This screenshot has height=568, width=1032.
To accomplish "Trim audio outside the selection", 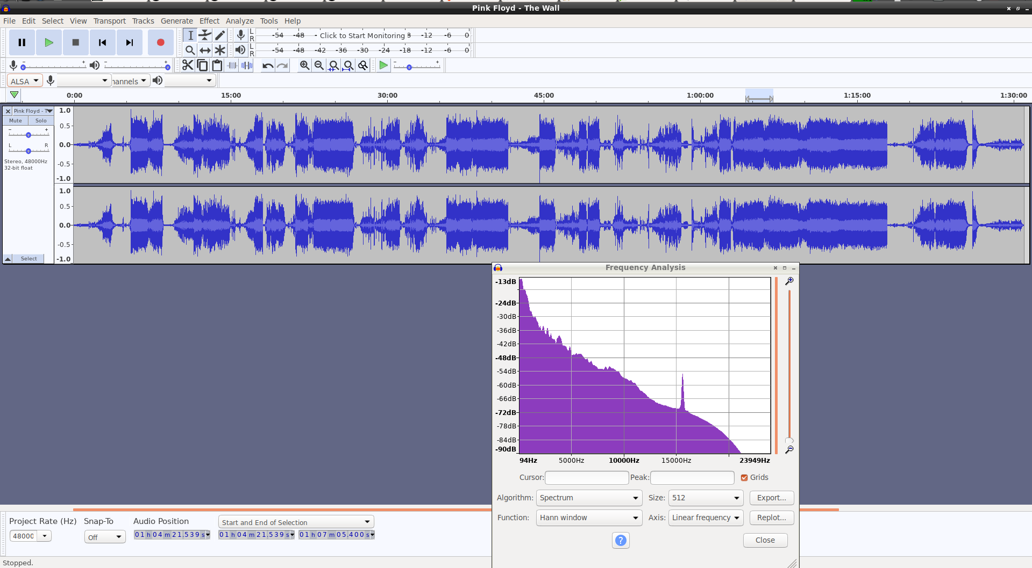I will click(232, 65).
